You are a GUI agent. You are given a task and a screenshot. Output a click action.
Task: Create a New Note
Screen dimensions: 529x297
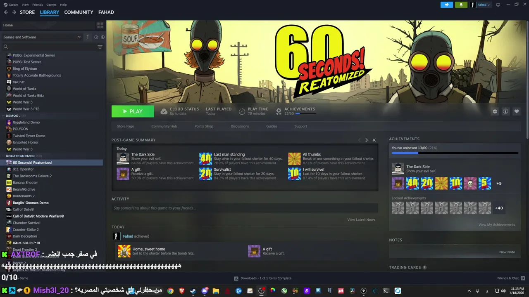tap(507, 252)
